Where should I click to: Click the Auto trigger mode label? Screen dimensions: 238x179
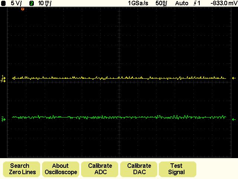[181, 3]
